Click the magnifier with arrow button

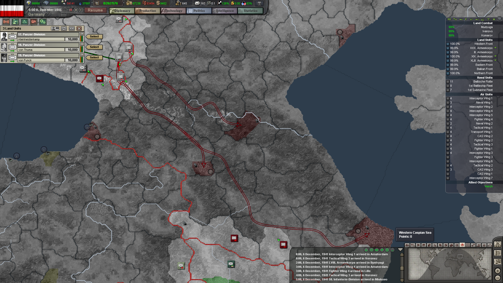pyautogui.click(x=497, y=262)
